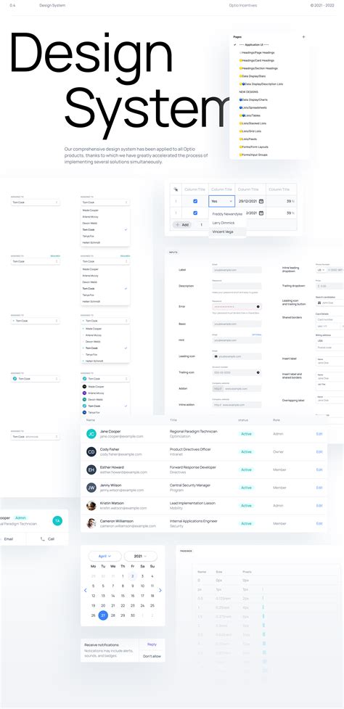Click Edit for Jane Cooper
The height and width of the screenshot is (709, 344).
(x=319, y=434)
